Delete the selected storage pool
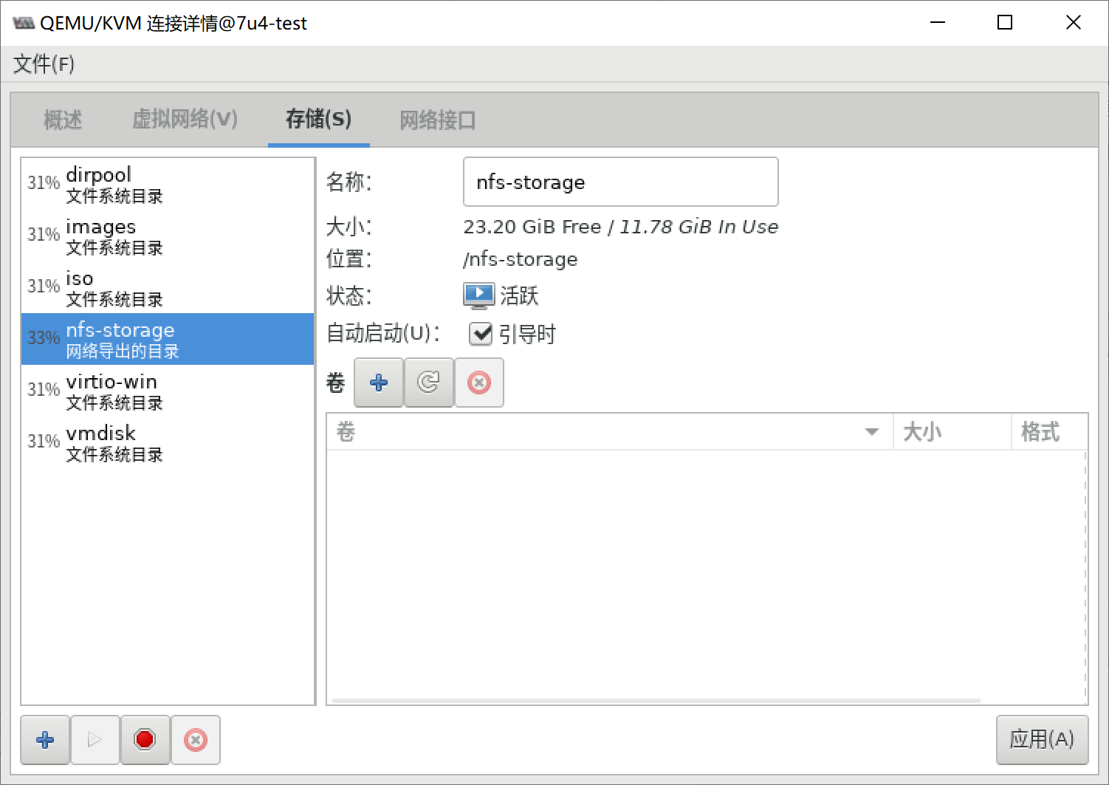Screen dimensions: 1109x785 [196, 740]
